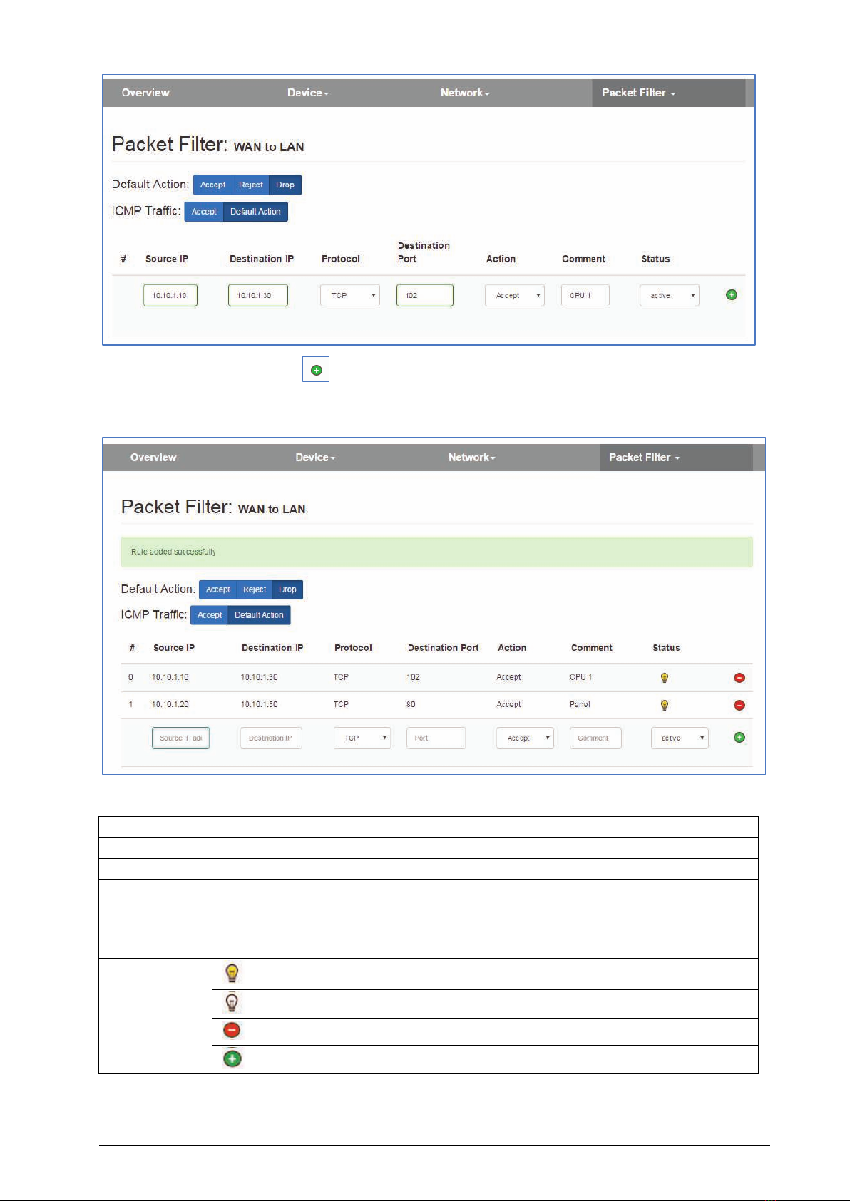The width and height of the screenshot is (850, 1201).
Task: Click green add icon in lower screenshot's empty row
Action: (x=739, y=738)
